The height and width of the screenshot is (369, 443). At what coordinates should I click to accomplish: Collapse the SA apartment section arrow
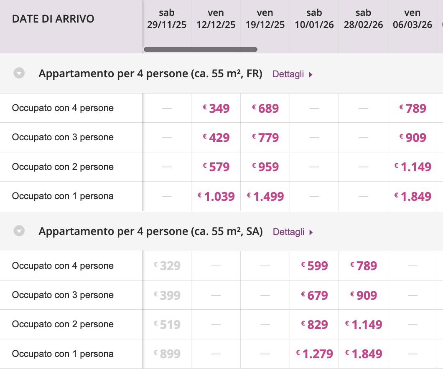[19, 231]
